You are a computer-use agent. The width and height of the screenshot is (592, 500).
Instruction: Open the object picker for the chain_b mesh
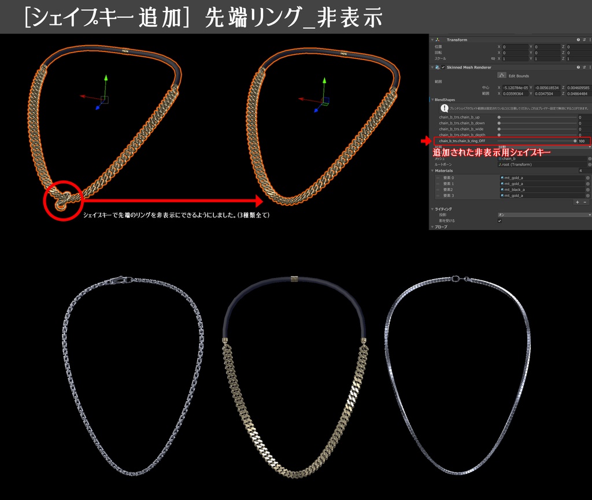pos(590,160)
